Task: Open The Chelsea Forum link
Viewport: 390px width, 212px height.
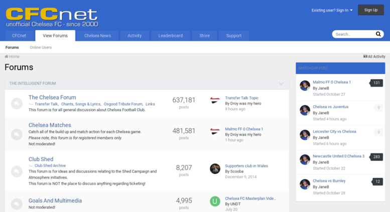Action: click(52, 97)
